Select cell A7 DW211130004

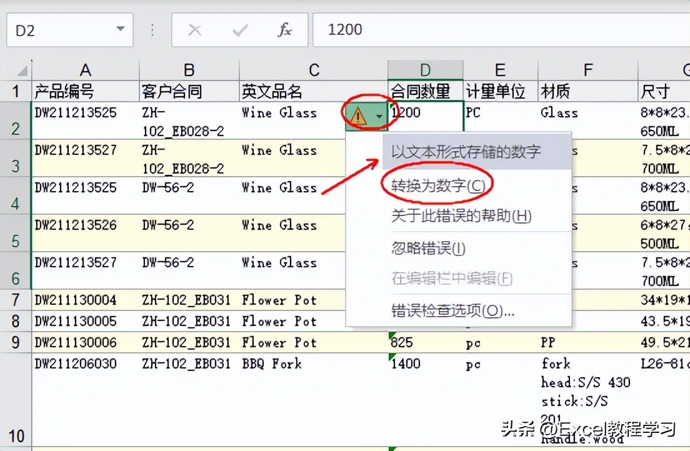tap(86, 300)
